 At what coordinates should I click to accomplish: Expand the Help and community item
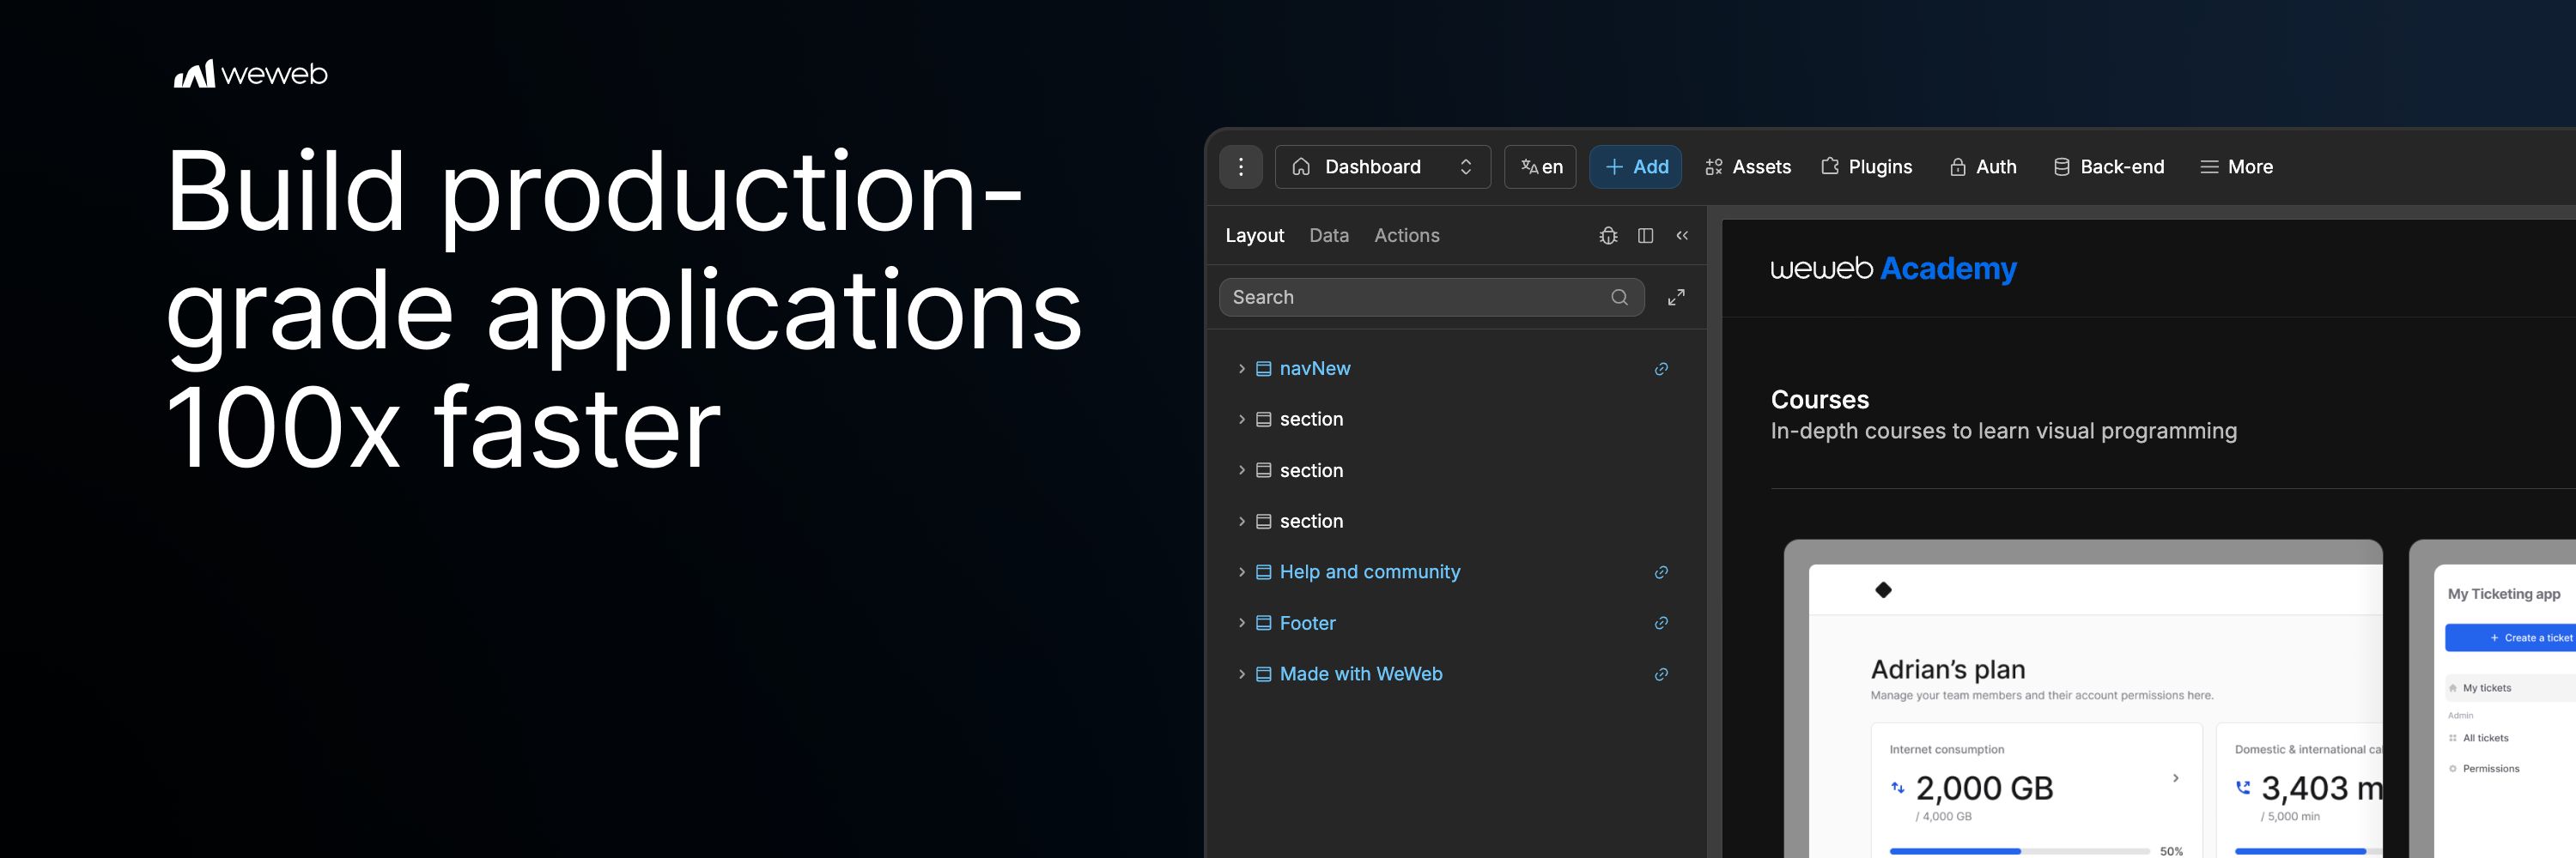(1241, 572)
